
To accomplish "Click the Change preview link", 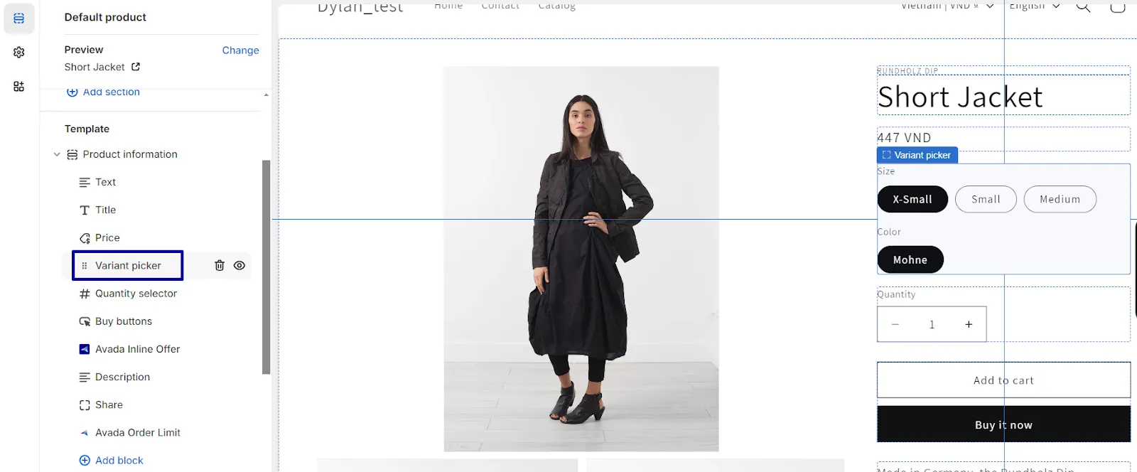I will pos(240,50).
